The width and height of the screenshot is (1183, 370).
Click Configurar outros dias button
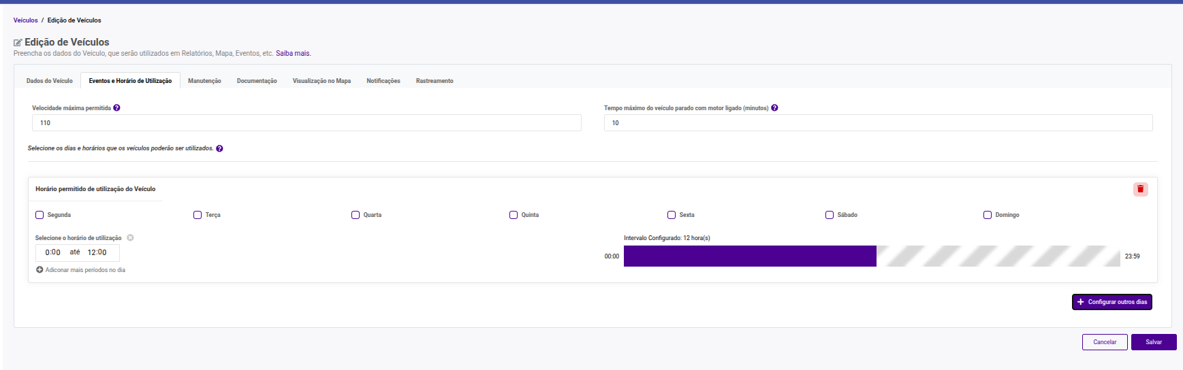pos(1112,302)
